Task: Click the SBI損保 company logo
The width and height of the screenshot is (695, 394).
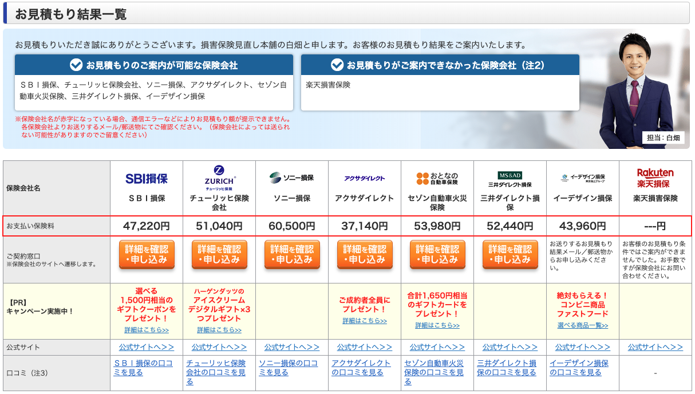Action: 145,179
